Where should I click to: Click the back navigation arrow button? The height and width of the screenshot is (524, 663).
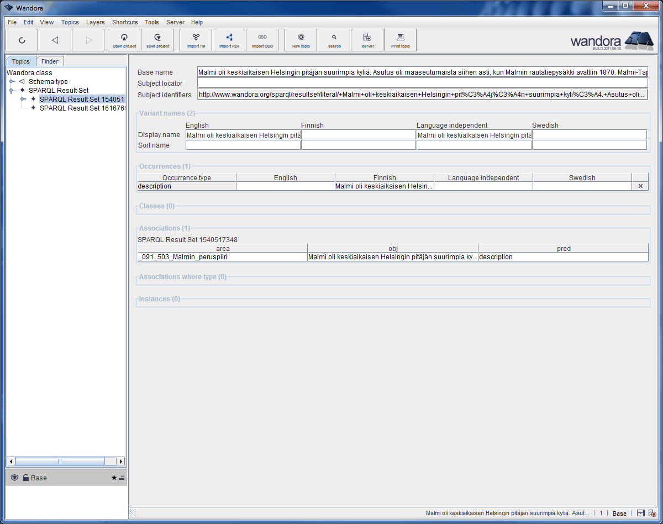(55, 40)
